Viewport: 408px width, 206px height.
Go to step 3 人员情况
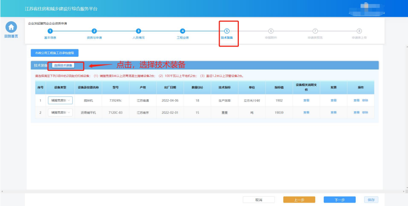138,31
